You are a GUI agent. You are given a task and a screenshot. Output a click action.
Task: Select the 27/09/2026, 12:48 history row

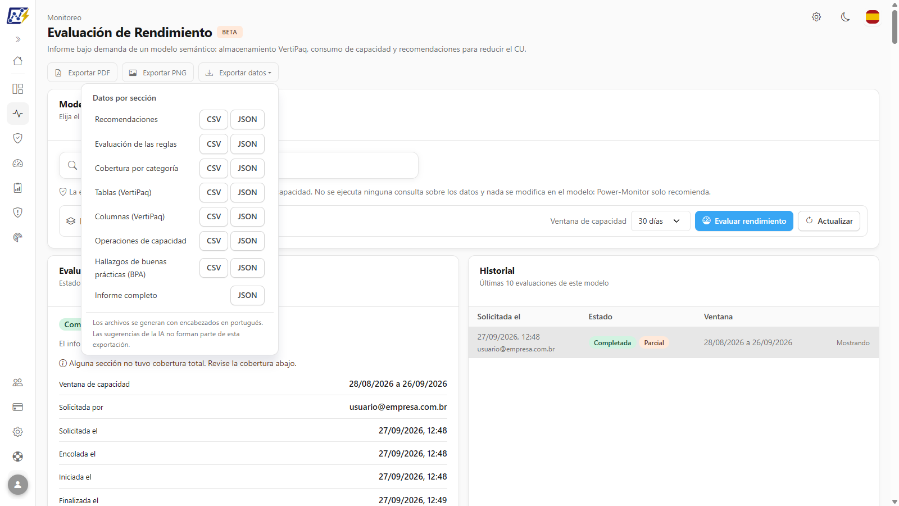pos(674,342)
